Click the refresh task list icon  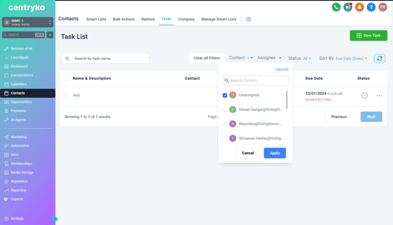tap(380, 58)
